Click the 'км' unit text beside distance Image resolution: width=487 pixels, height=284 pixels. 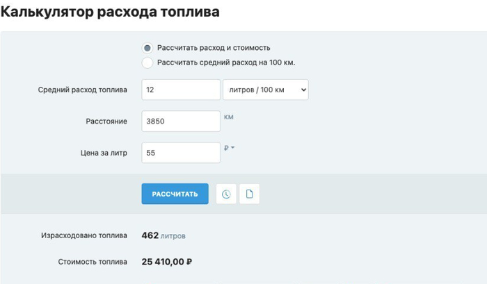click(229, 117)
